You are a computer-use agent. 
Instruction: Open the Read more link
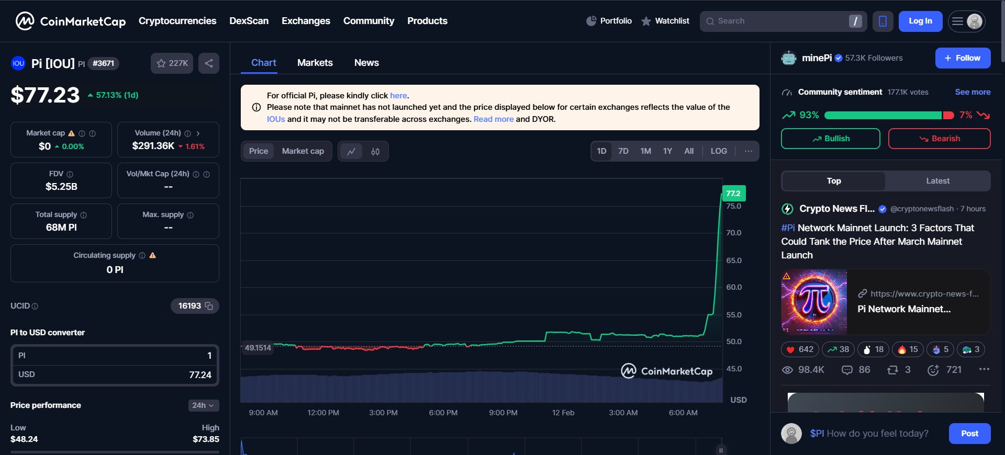point(494,119)
